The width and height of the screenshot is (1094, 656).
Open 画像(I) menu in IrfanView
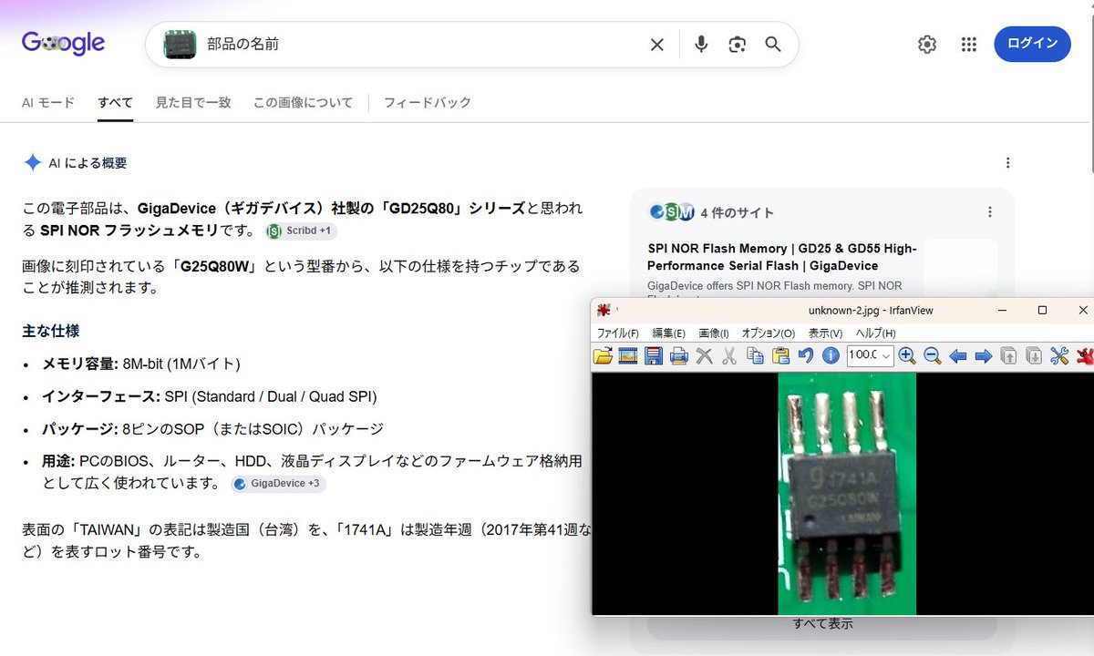click(x=714, y=333)
